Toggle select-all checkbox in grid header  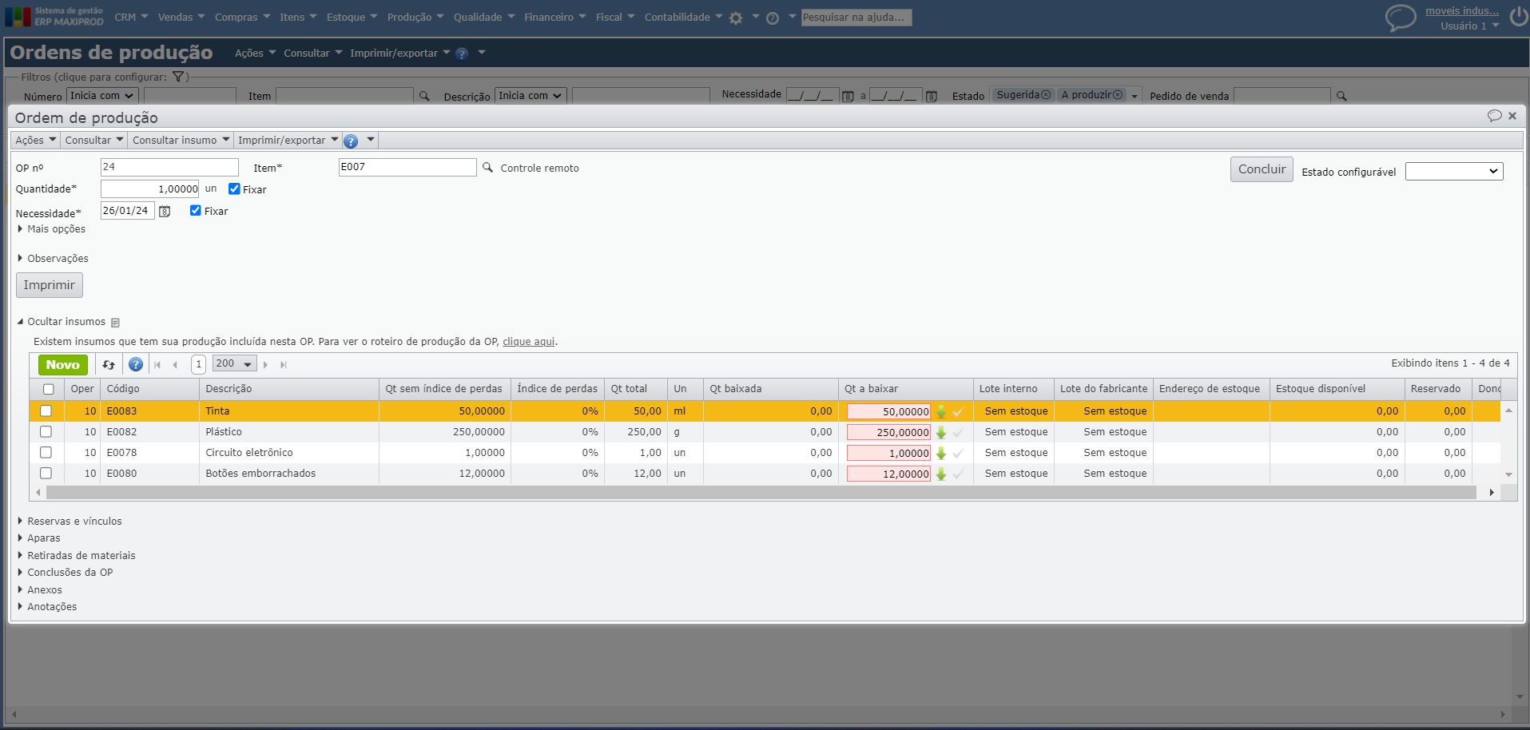pyautogui.click(x=49, y=389)
